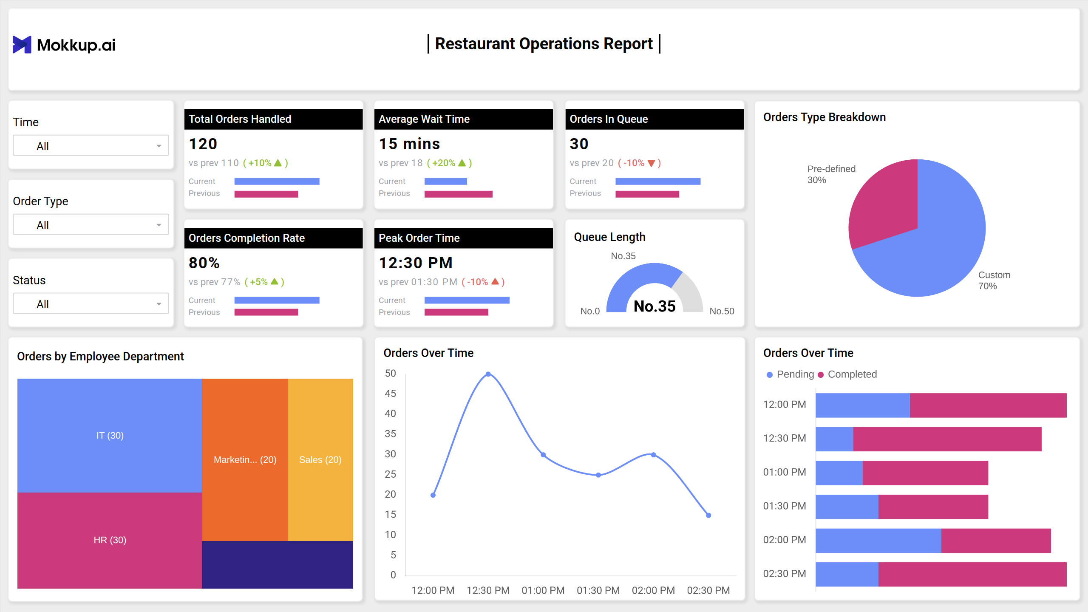Click the Completed legend dot
The height and width of the screenshot is (612, 1088).
(821, 375)
